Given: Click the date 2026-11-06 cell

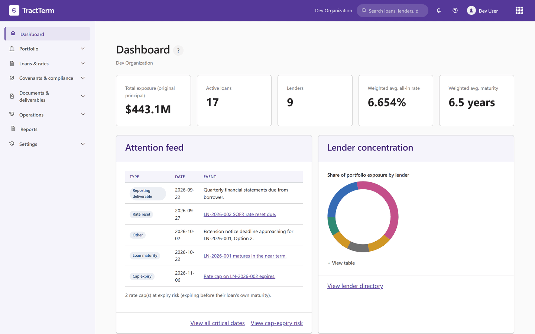Looking at the screenshot, I should tap(185, 276).
